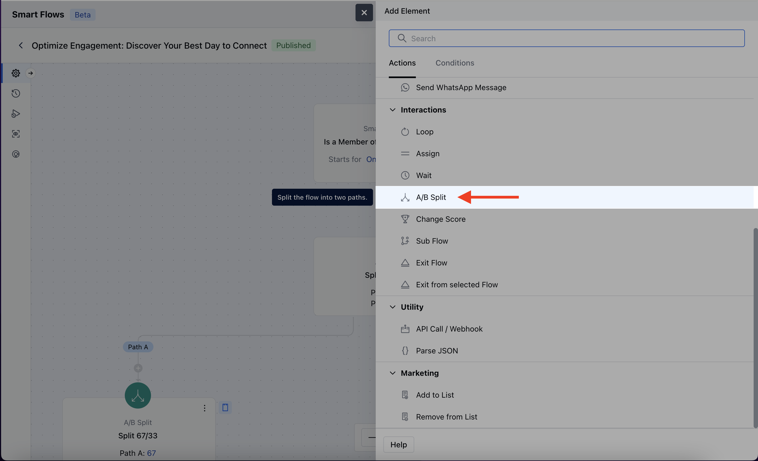Click the blue clipboard icon beside node
Image resolution: width=758 pixels, height=461 pixels.
[x=225, y=407]
